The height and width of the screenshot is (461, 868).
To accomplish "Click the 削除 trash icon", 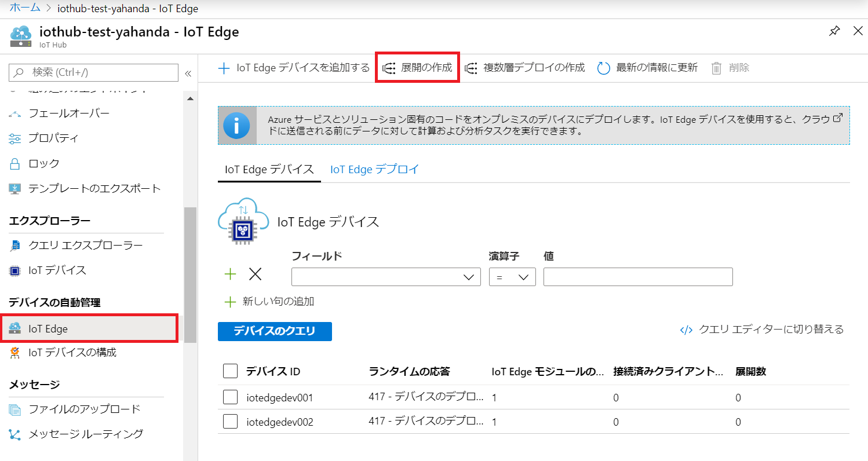I will (717, 68).
